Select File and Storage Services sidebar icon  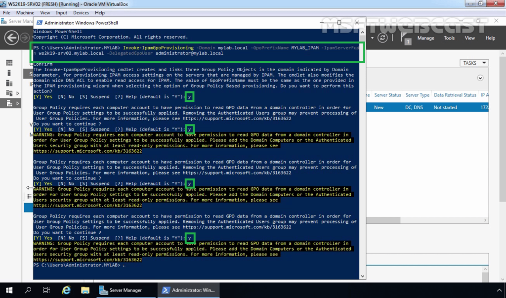(x=9, y=93)
